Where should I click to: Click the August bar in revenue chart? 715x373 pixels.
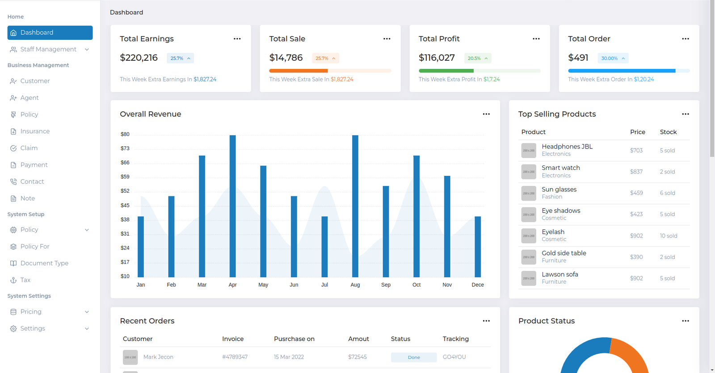tap(355, 206)
